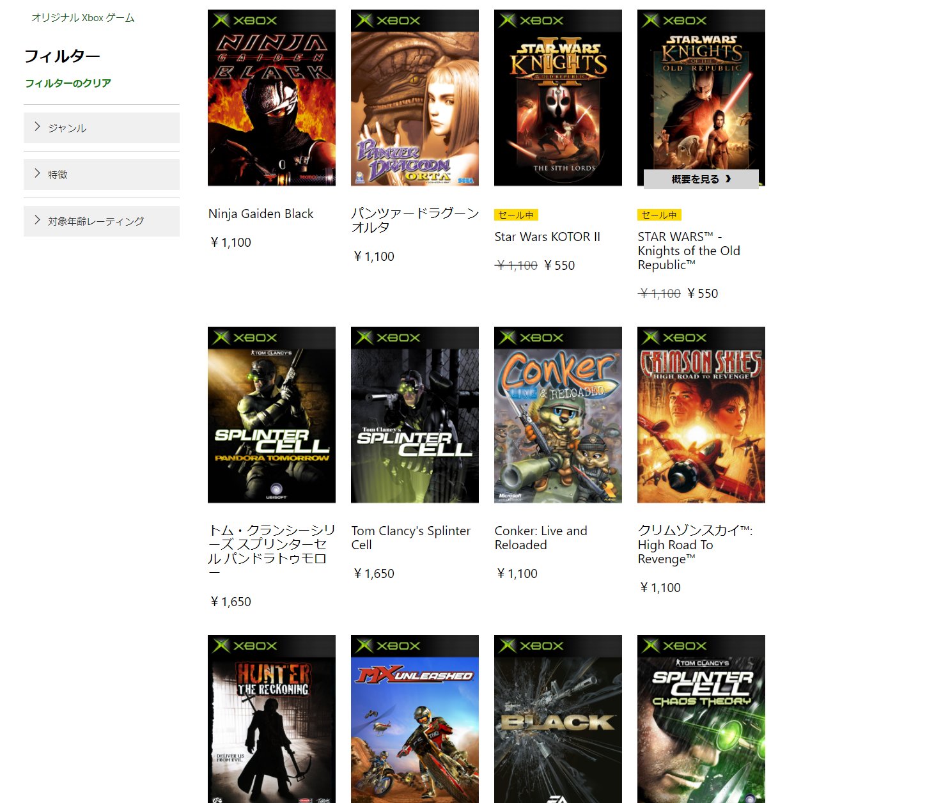The width and height of the screenshot is (950, 803).
Task: Click the ￥1,100 price of Conker: Live and Reloaded
Action: tap(517, 573)
